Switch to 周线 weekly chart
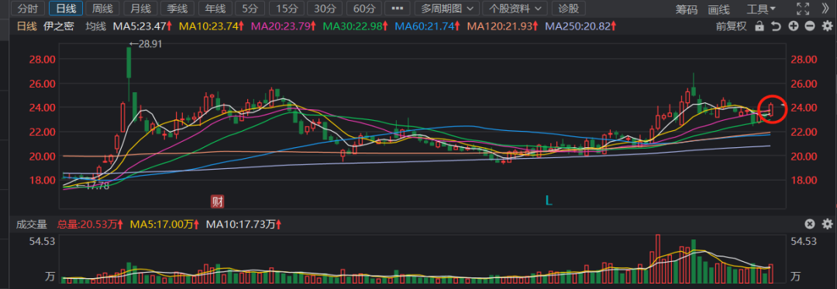The height and width of the screenshot is (289, 837). 103,9
